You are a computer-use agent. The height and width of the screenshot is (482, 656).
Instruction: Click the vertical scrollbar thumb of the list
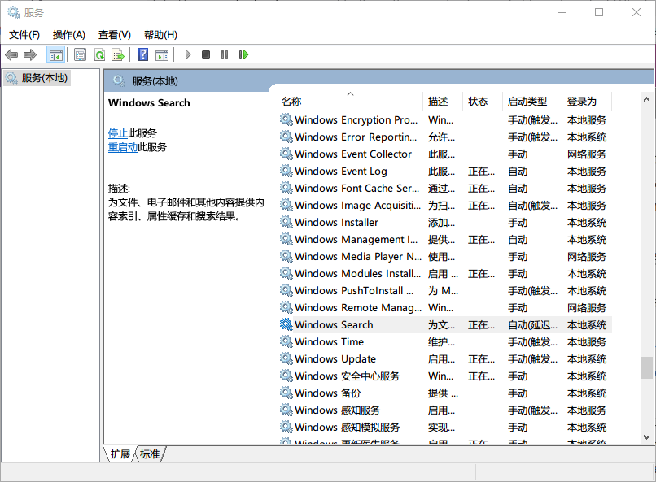click(646, 367)
